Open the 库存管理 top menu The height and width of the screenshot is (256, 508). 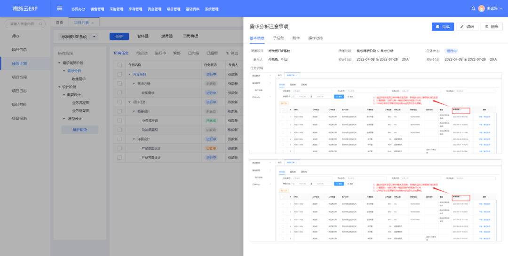click(x=135, y=9)
